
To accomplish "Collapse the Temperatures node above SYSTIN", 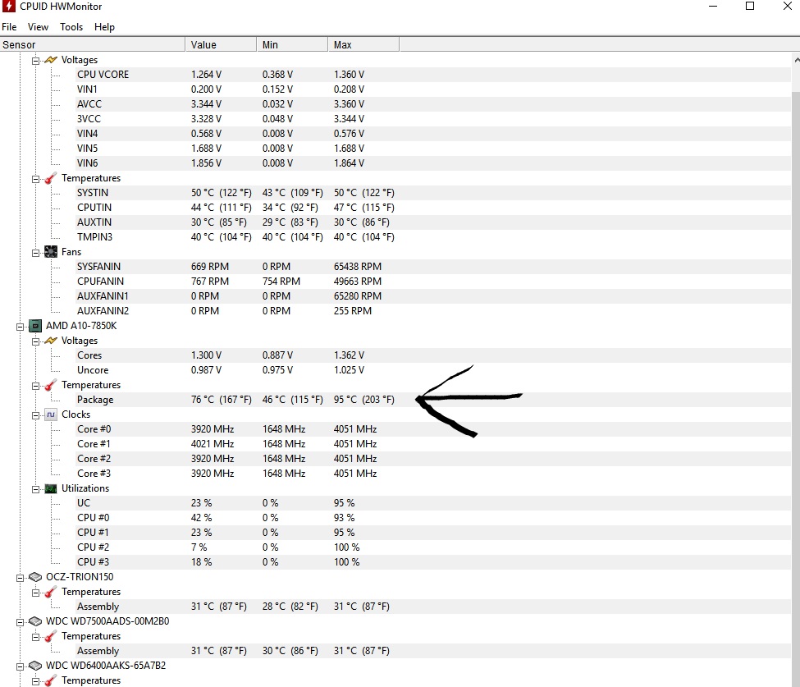I will [x=36, y=179].
